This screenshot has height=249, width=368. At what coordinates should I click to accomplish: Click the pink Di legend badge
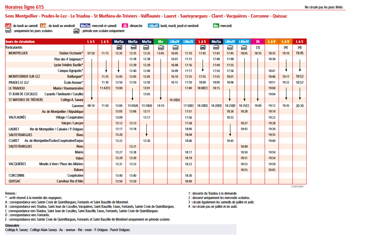(x=125, y=26)
